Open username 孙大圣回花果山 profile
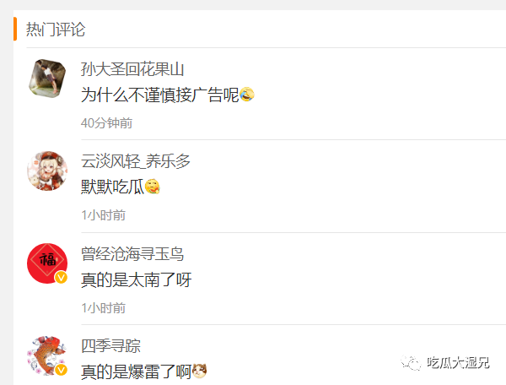506x385 pixels. point(132,69)
